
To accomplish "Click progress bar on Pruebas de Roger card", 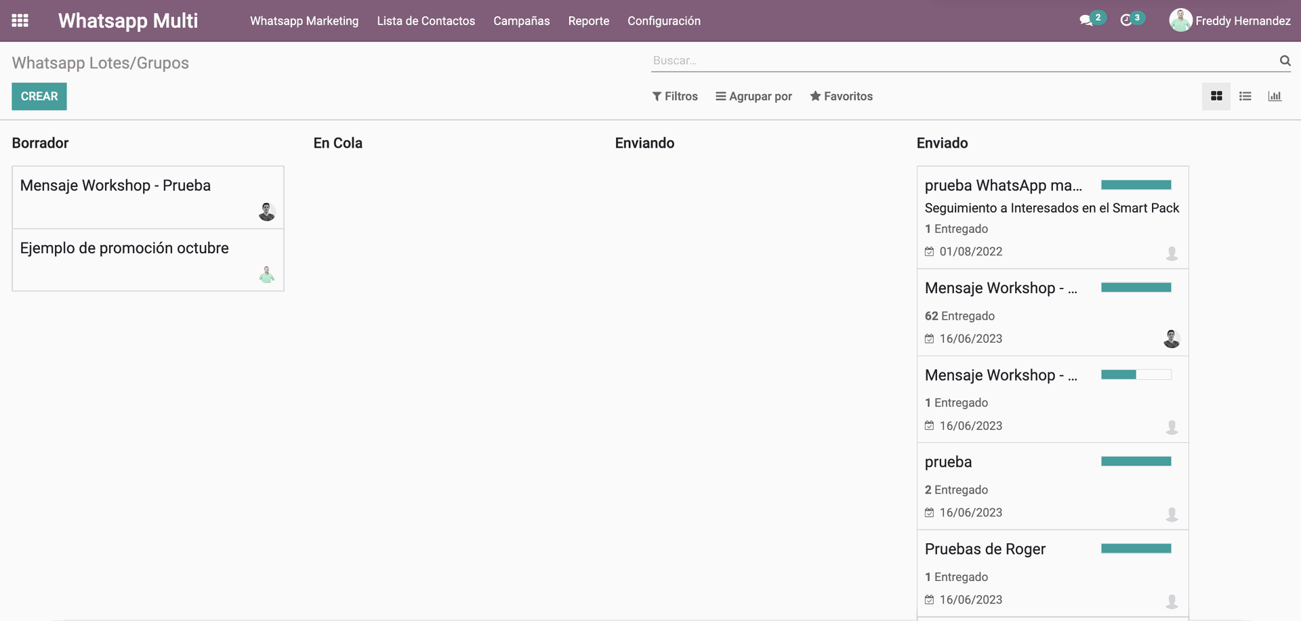I will (x=1136, y=549).
